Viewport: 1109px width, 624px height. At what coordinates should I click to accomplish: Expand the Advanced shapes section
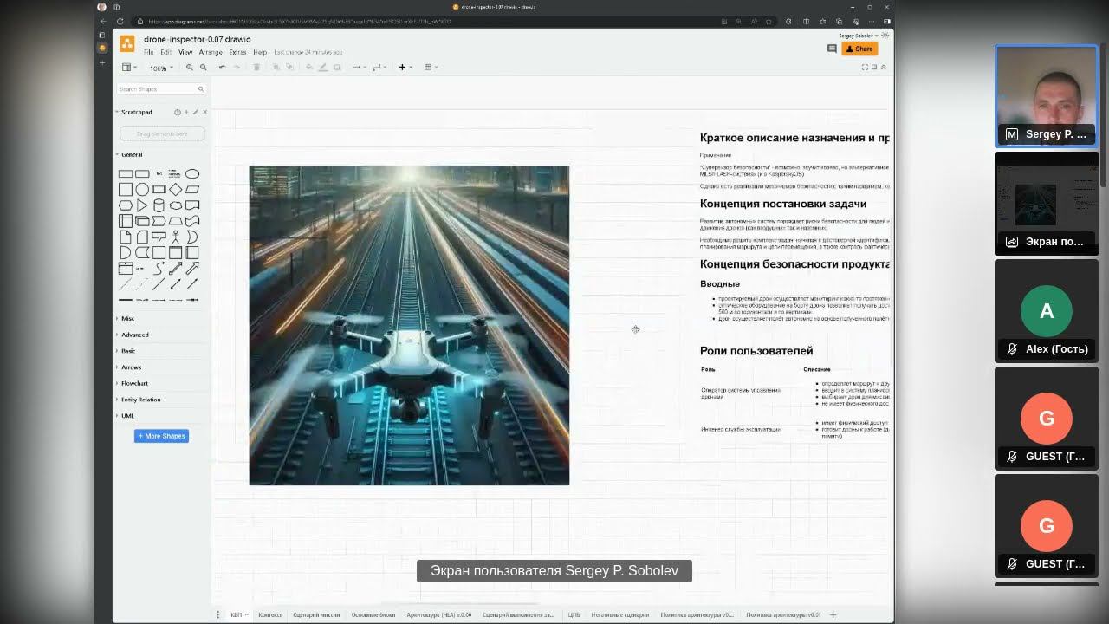point(134,335)
